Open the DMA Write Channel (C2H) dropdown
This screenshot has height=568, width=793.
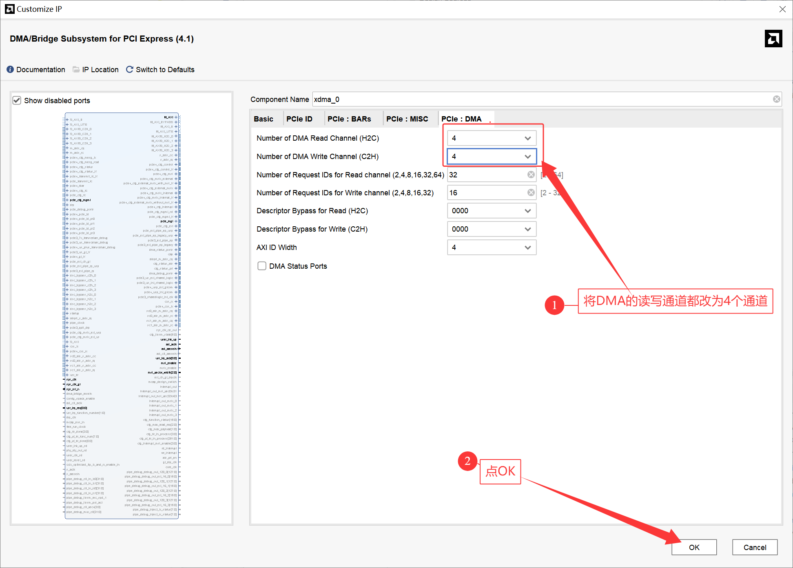tap(492, 157)
